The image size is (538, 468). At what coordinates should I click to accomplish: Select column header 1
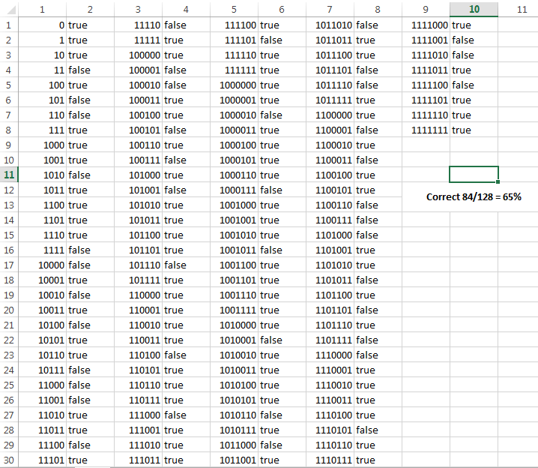tap(42, 9)
